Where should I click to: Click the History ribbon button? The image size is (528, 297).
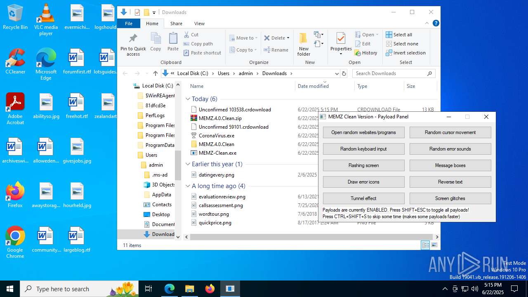pos(366,53)
